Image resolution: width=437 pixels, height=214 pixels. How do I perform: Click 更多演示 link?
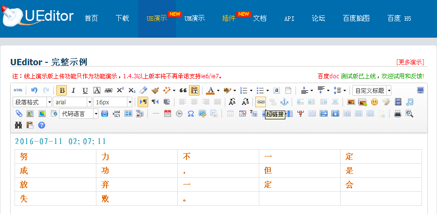point(410,62)
